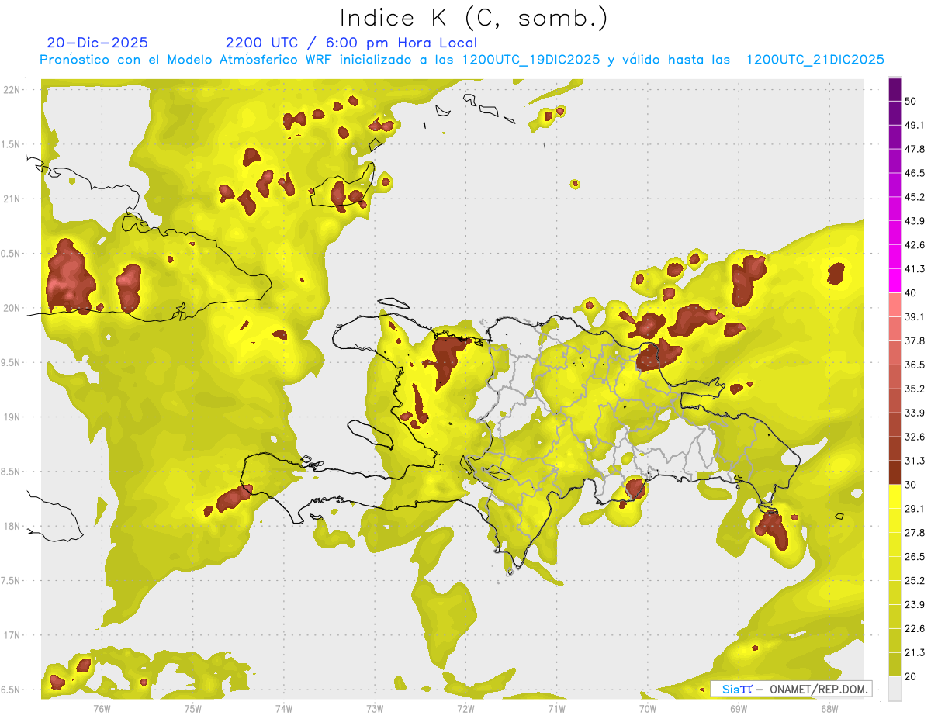The height and width of the screenshot is (719, 931).
Task: Pick the magenta swatch between 40 and 41.3
Action: (x=895, y=281)
